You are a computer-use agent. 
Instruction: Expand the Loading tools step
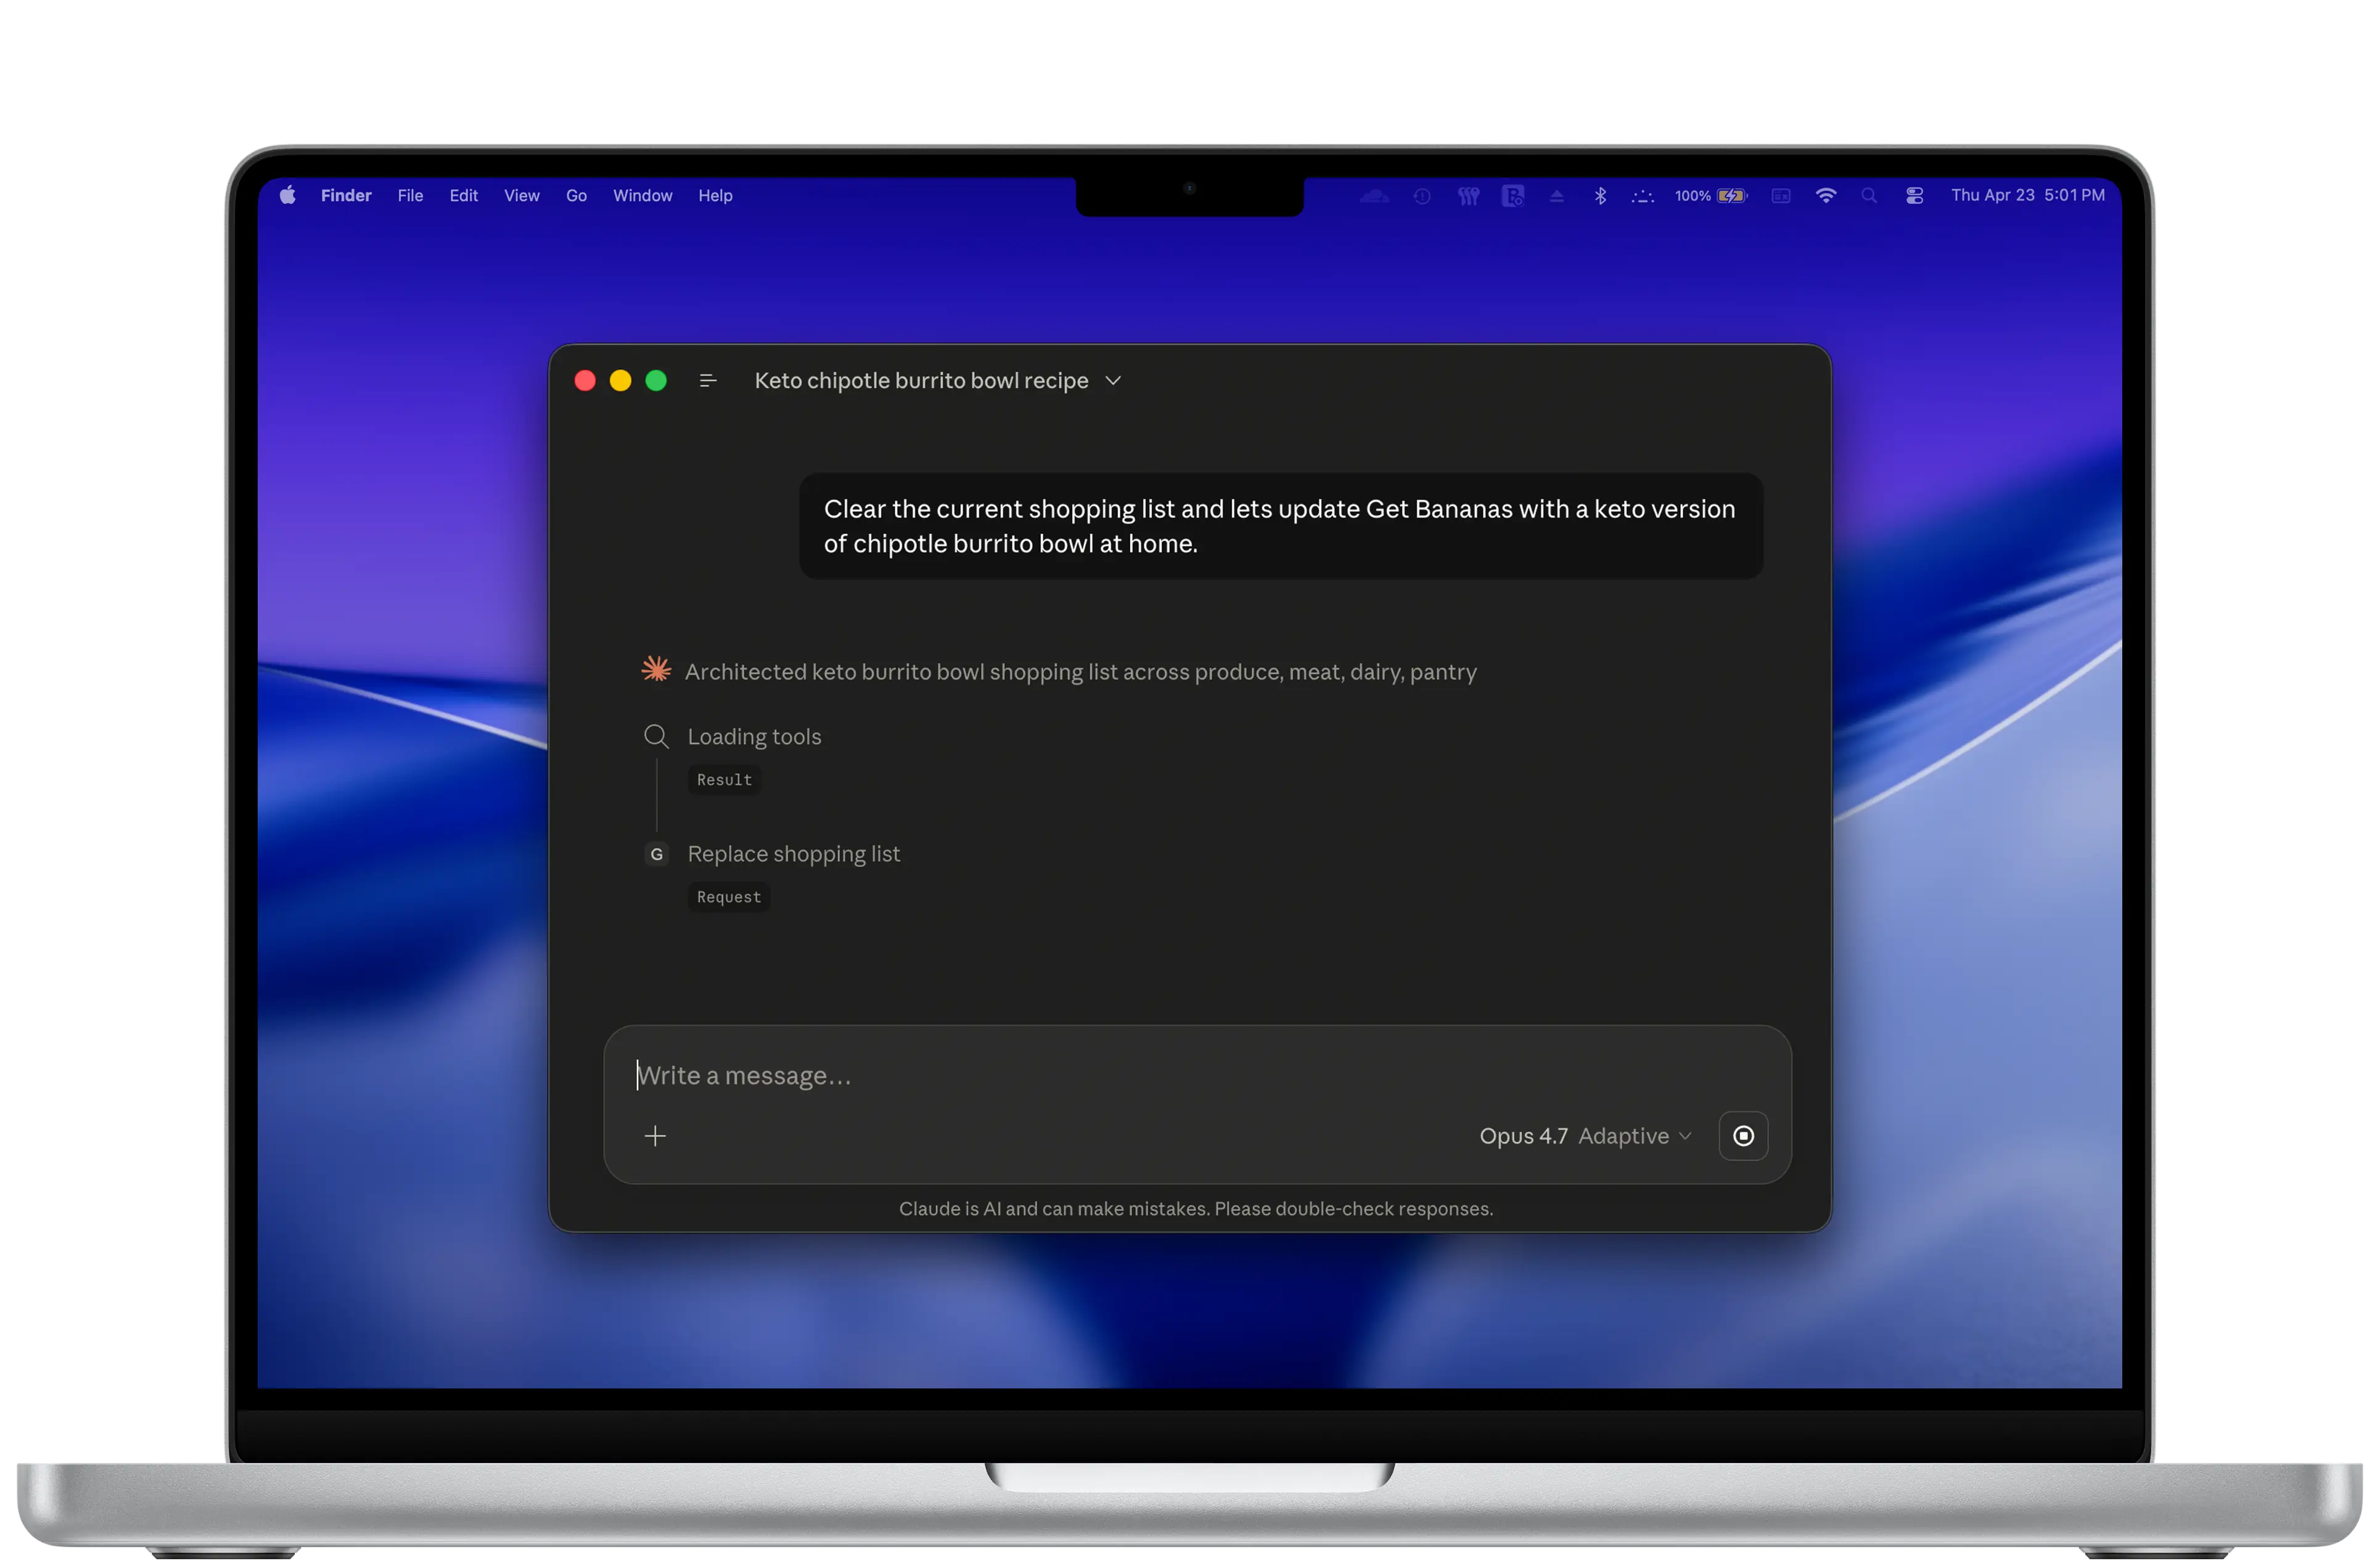click(x=754, y=737)
